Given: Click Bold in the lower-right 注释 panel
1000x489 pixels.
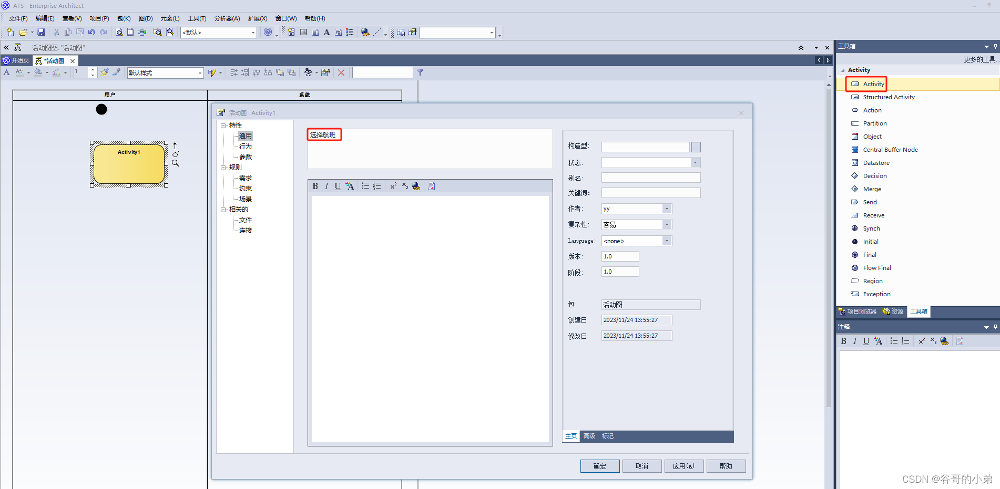Looking at the screenshot, I should (x=844, y=341).
